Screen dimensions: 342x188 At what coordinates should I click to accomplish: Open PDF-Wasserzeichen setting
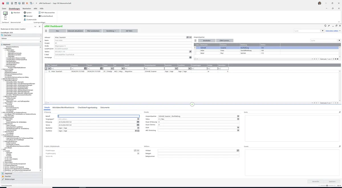point(46,13)
